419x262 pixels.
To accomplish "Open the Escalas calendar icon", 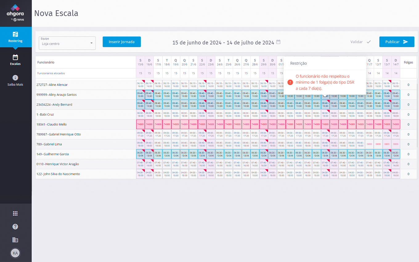I will click(15, 57).
